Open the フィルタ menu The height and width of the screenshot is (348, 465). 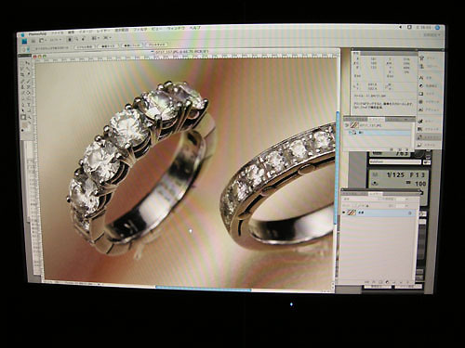point(140,30)
